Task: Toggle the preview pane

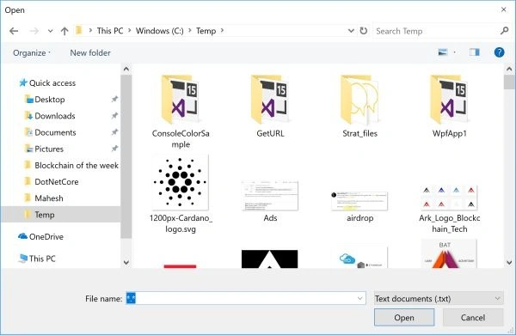Action: point(474,52)
